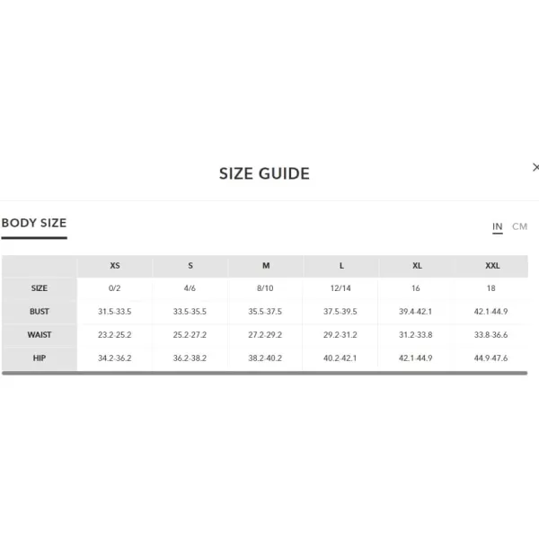Click the 8/10 size cell
Viewport: 539px width, 539px height.
[x=265, y=288]
